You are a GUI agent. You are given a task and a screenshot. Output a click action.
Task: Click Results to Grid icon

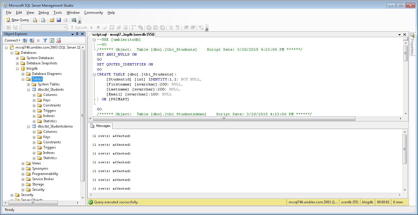click(x=155, y=27)
